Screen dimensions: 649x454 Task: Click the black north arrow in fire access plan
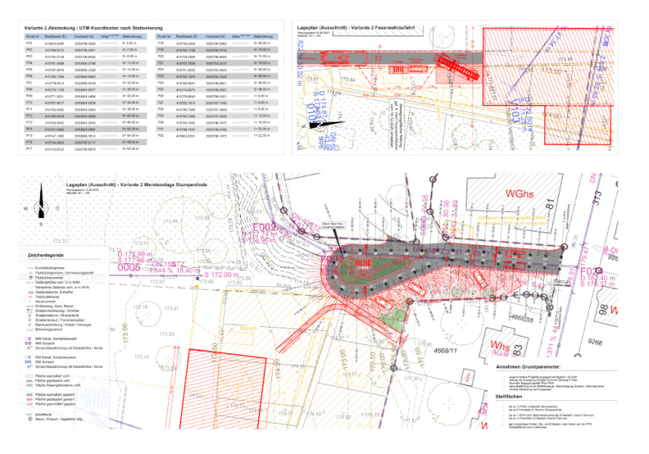pyautogui.click(x=329, y=124)
